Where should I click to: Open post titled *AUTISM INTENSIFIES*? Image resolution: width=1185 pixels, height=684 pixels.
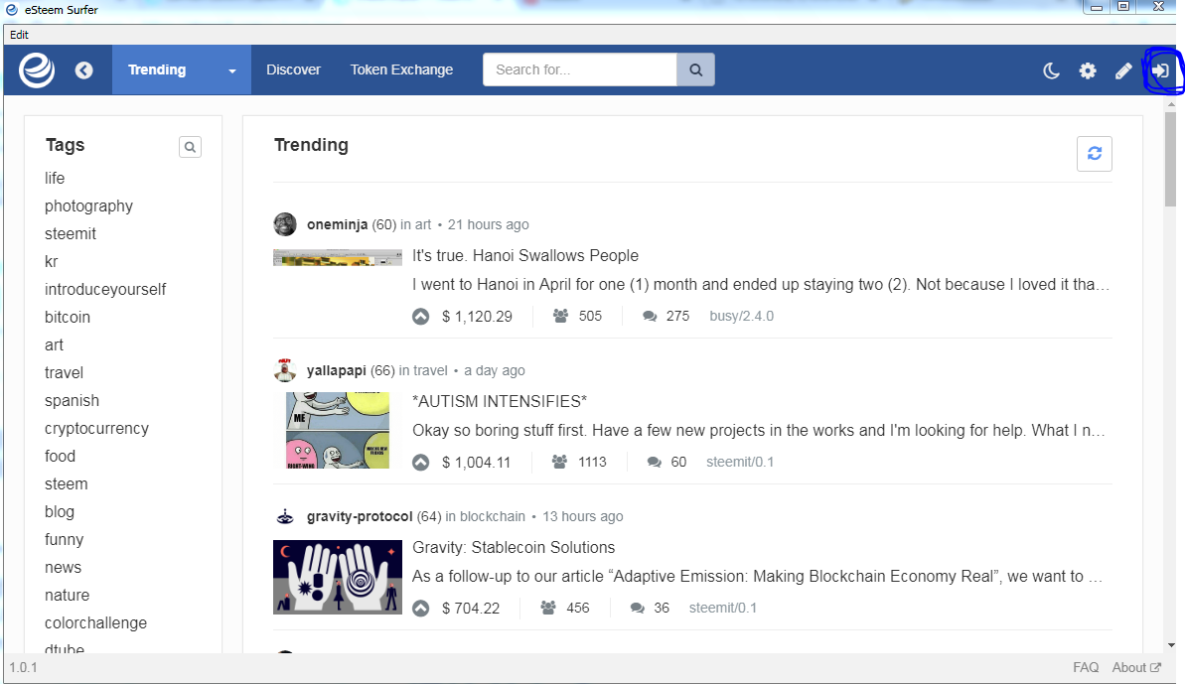500,402
